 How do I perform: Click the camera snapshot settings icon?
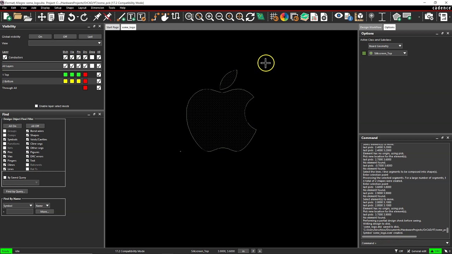[429, 17]
